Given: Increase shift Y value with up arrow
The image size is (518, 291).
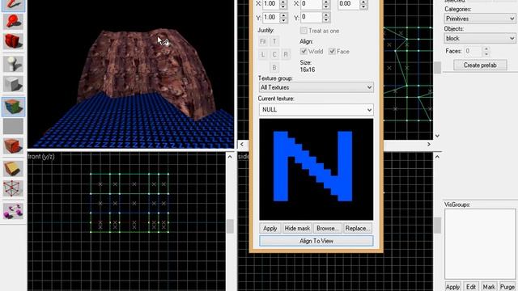Looking at the screenshot, I should 325,15.
